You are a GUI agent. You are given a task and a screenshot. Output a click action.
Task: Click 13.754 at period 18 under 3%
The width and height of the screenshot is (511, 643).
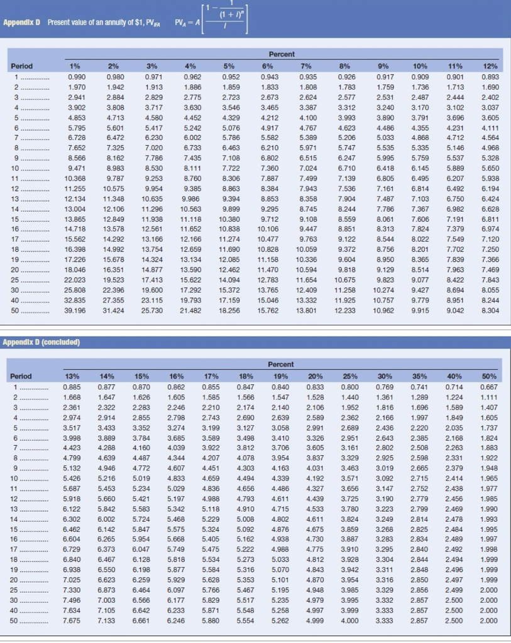tap(152, 250)
